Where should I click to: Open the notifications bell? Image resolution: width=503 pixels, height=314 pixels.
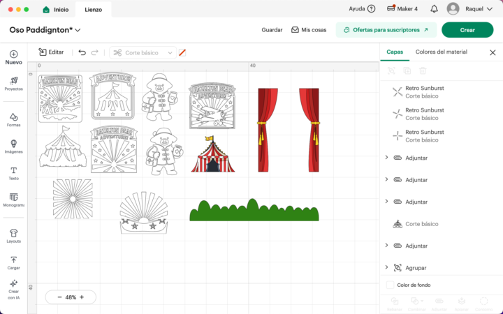[434, 9]
